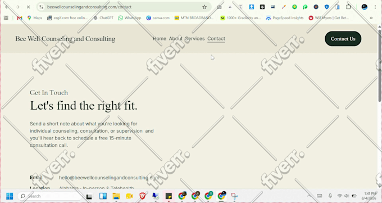Go to the About nav item
The image size is (382, 203).
176,39
